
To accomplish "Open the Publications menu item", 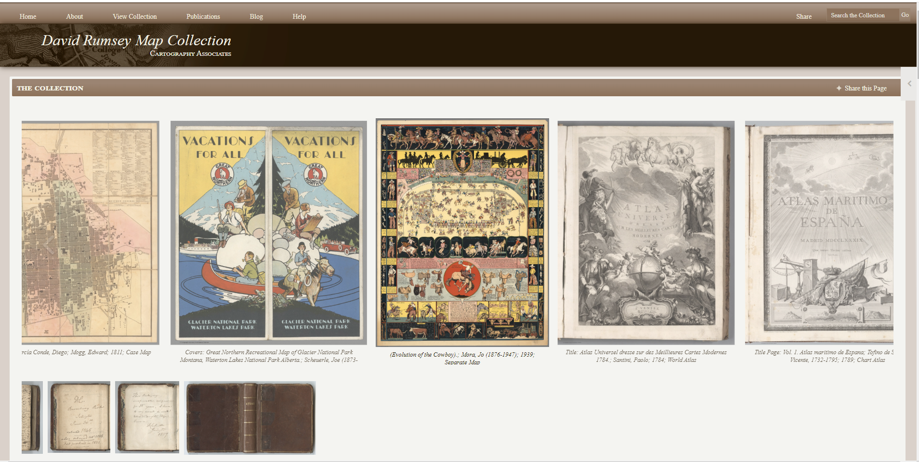I will pyautogui.click(x=203, y=16).
